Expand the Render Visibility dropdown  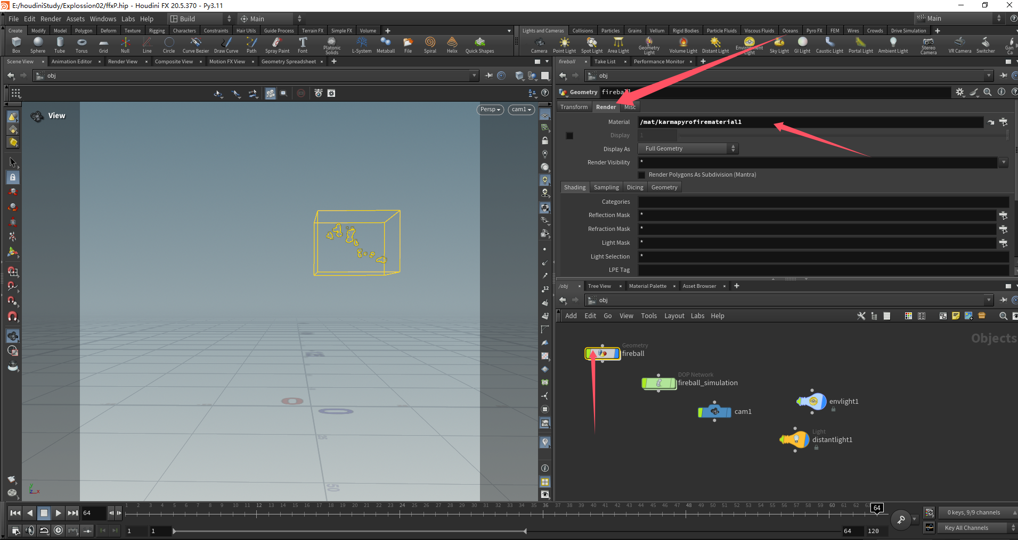click(x=1004, y=162)
